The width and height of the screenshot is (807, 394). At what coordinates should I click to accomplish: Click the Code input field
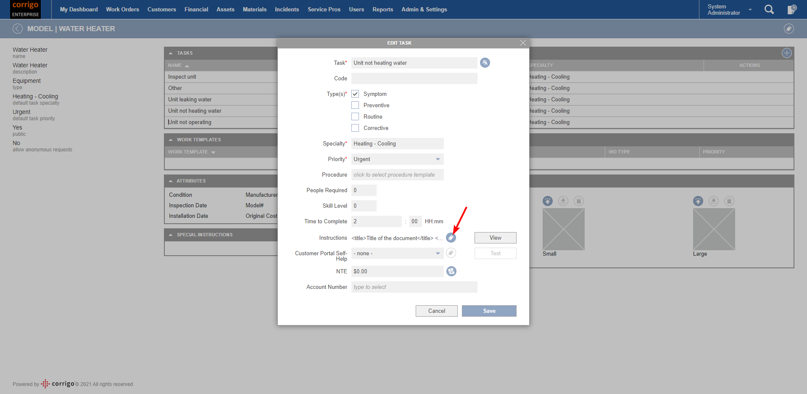click(414, 79)
